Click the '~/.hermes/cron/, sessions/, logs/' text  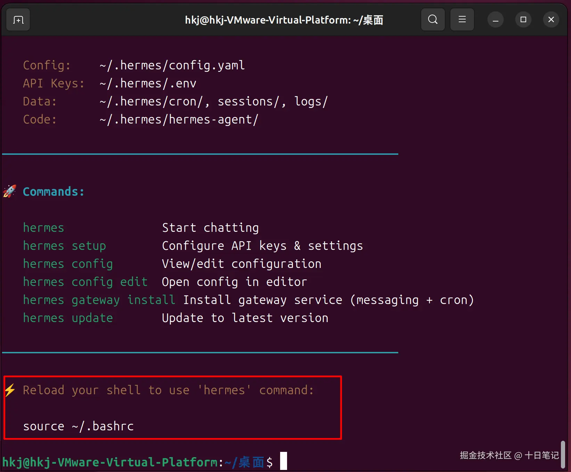[x=214, y=101]
